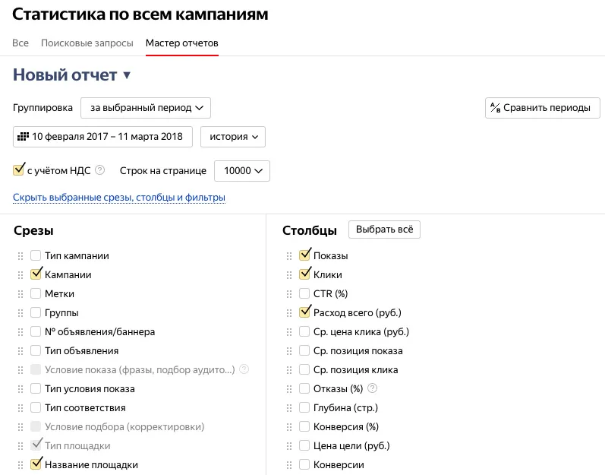Uncheck the Название площадки checkbox
This screenshot has width=605, height=475.
point(36,464)
